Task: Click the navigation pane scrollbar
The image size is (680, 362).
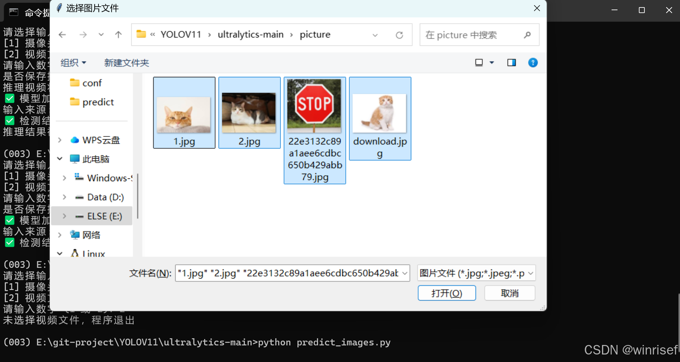Action: tap(137, 196)
